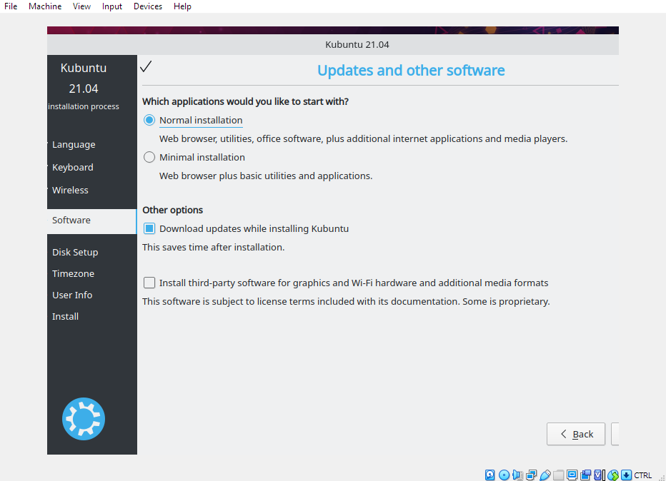
Task: Go back with the Back button
Action: (x=576, y=434)
